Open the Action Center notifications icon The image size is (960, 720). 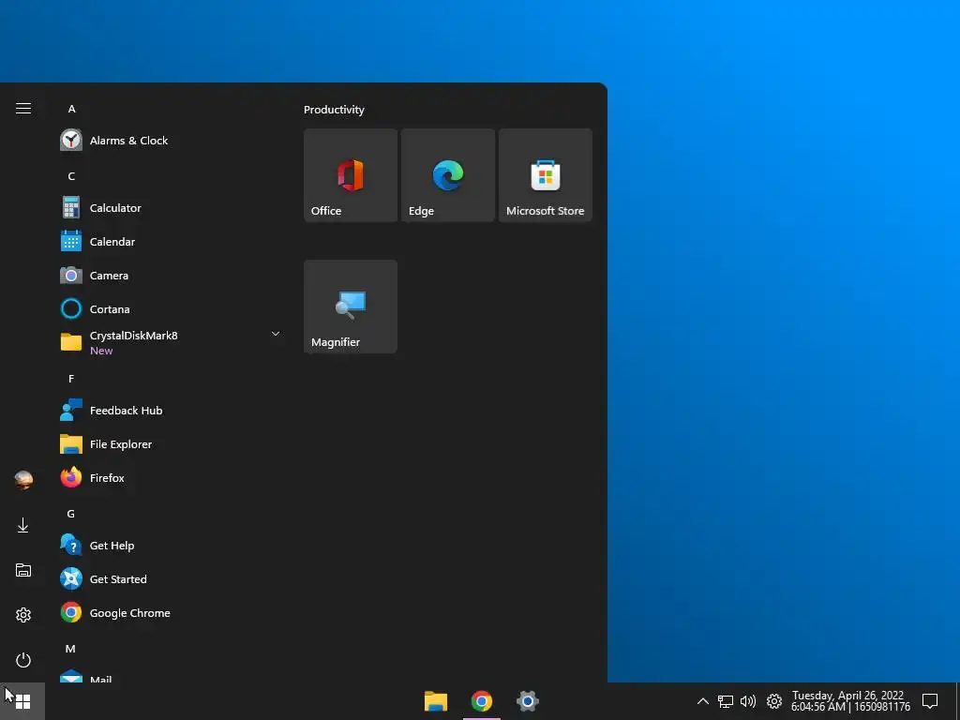point(930,701)
